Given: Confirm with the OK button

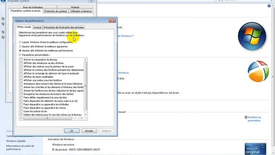Looking at the screenshot, I should [x=72, y=131].
